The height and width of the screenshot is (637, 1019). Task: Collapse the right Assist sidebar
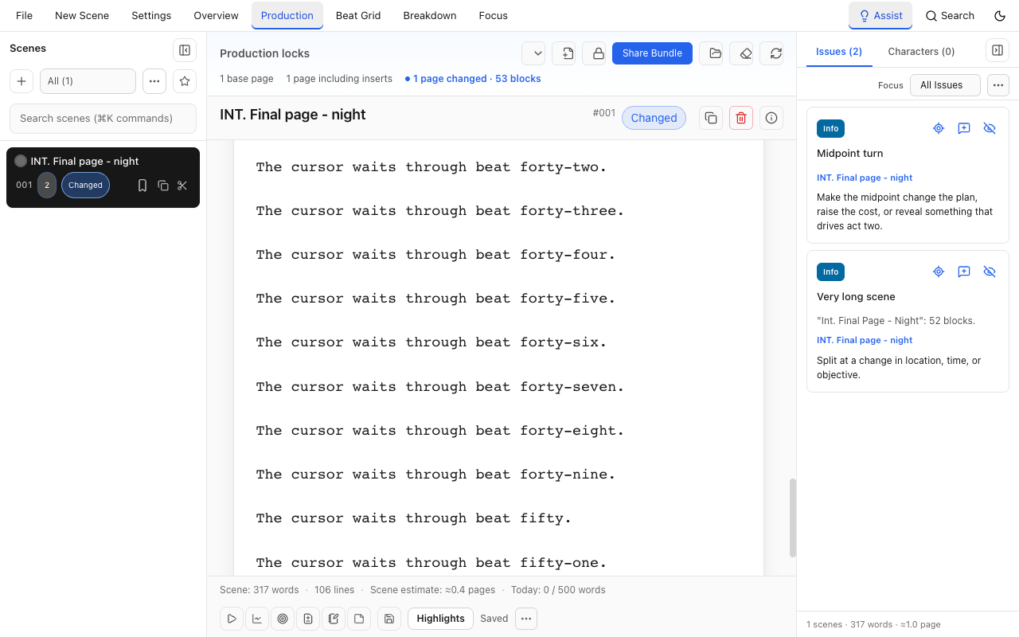[998, 50]
